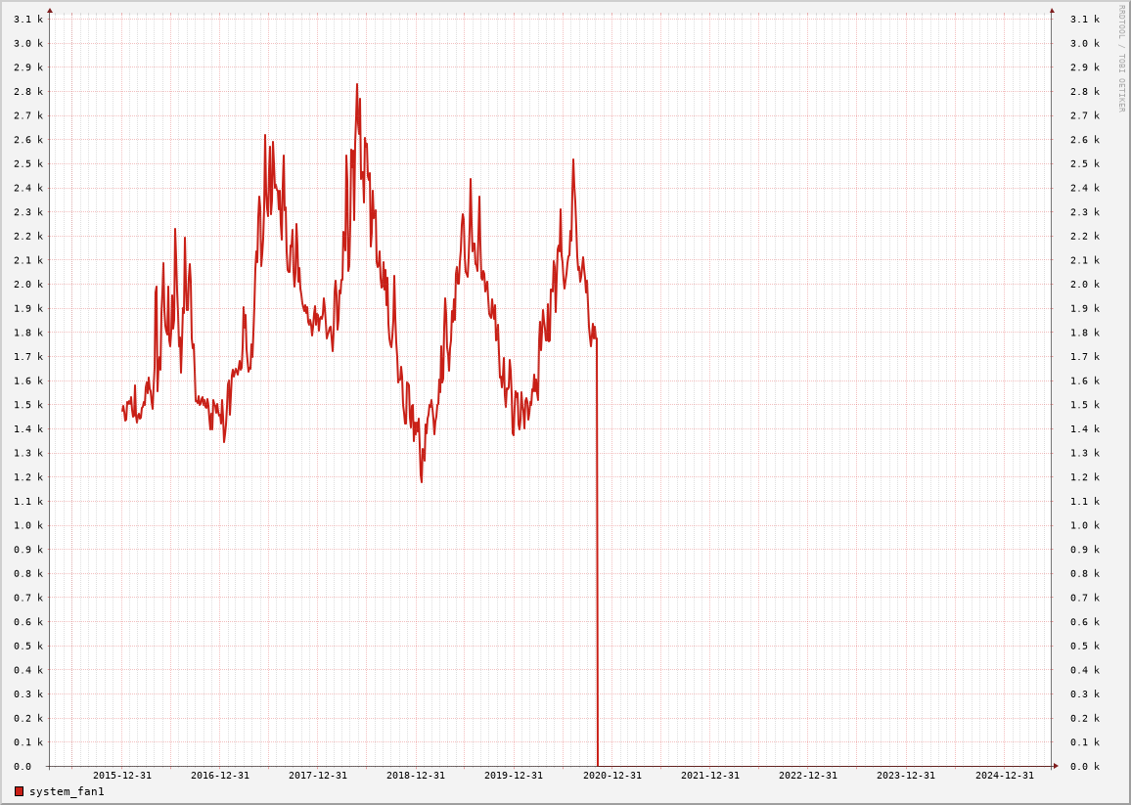
Task: Pick the 2018-12-31 date on the time axis
Action: 416,776
